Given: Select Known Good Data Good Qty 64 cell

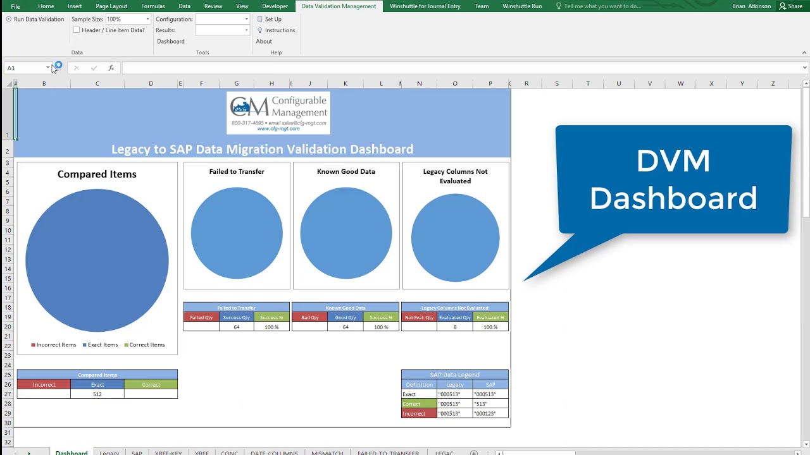Looking at the screenshot, I should [x=346, y=327].
